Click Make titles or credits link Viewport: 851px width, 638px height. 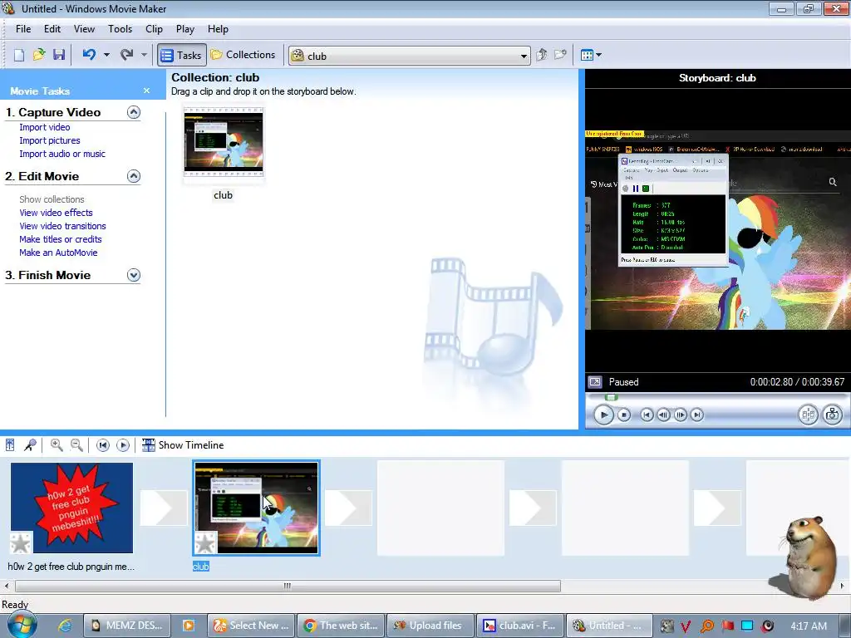[60, 239]
